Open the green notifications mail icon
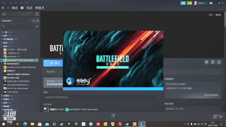Screen dimensions: 226x127 (189, 3)
